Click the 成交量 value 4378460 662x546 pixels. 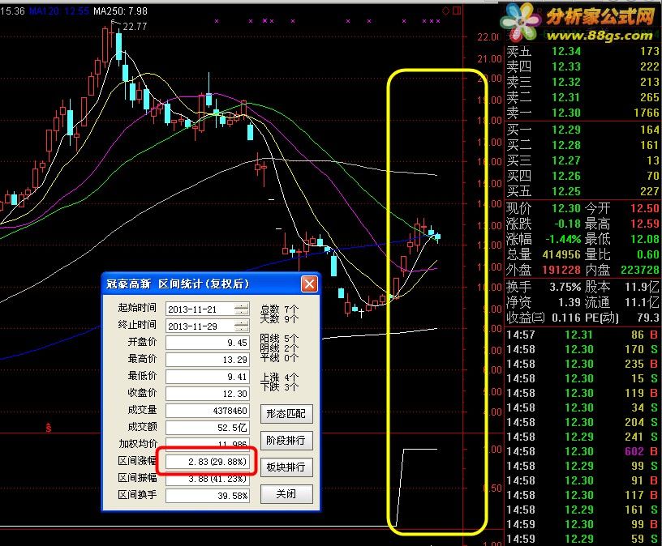click(x=208, y=410)
